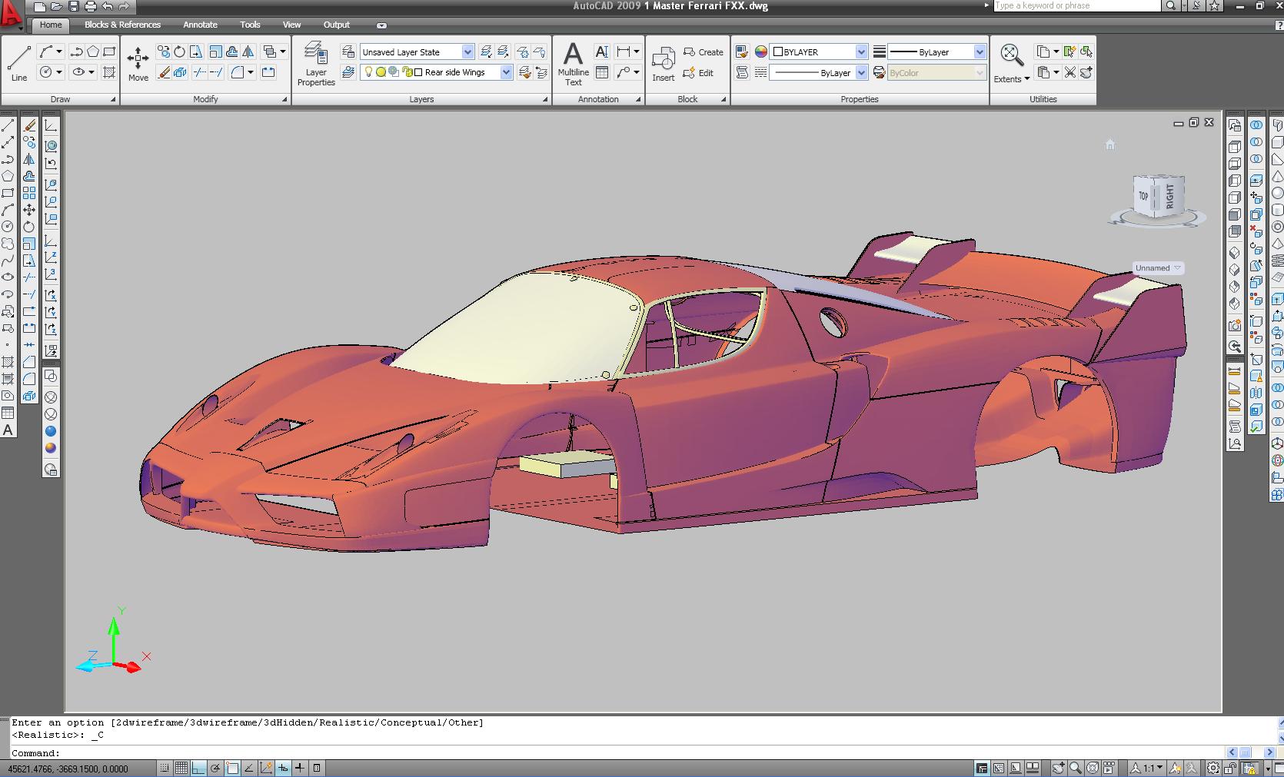The height and width of the screenshot is (777, 1284).
Task: Select the Polygon tool in Draw panel
Action: tap(93, 51)
